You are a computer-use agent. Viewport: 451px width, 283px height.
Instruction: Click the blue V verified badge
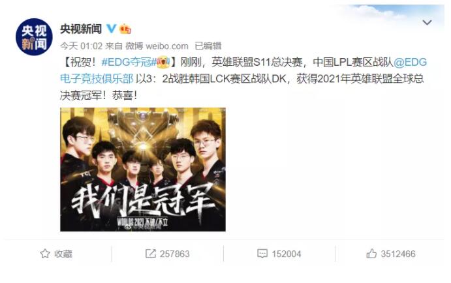(x=112, y=29)
